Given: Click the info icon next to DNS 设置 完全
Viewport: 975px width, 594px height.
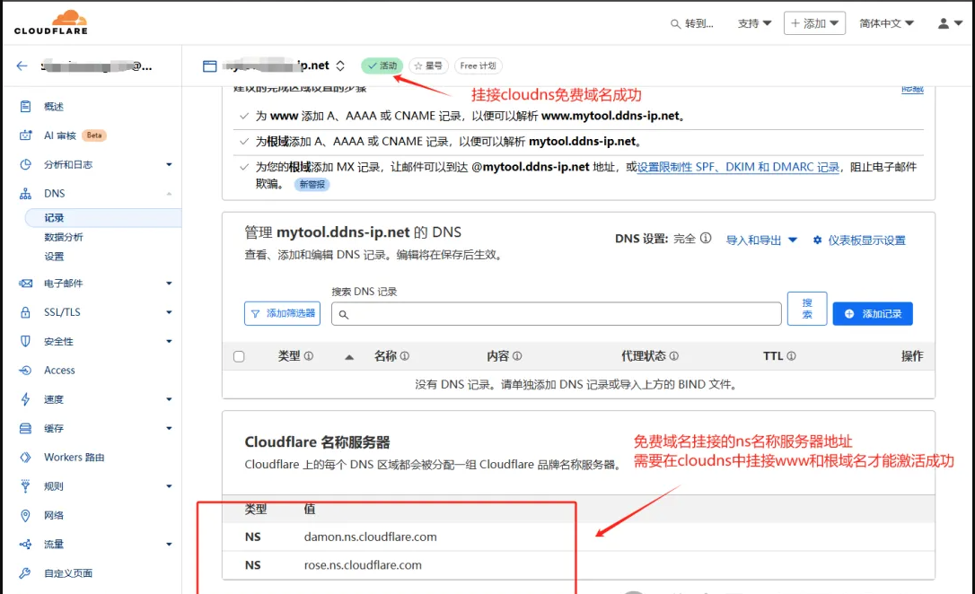Looking at the screenshot, I should tap(706, 238).
